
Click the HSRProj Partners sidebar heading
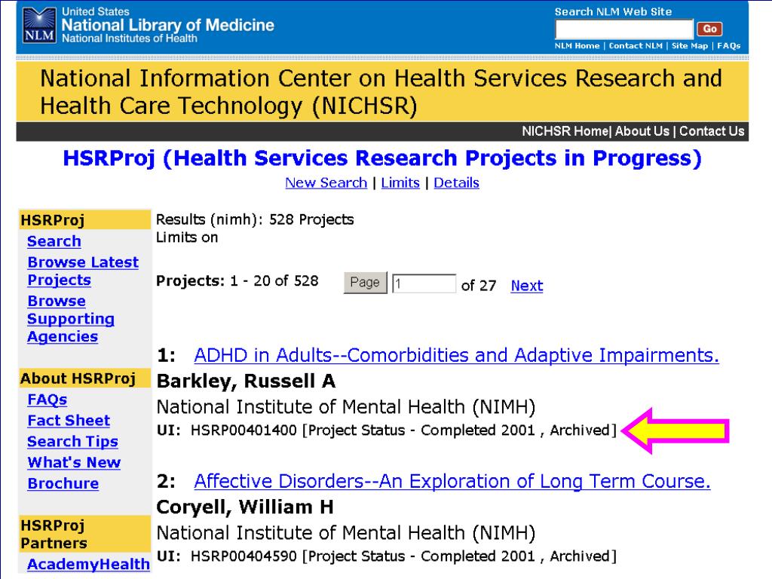(x=84, y=535)
